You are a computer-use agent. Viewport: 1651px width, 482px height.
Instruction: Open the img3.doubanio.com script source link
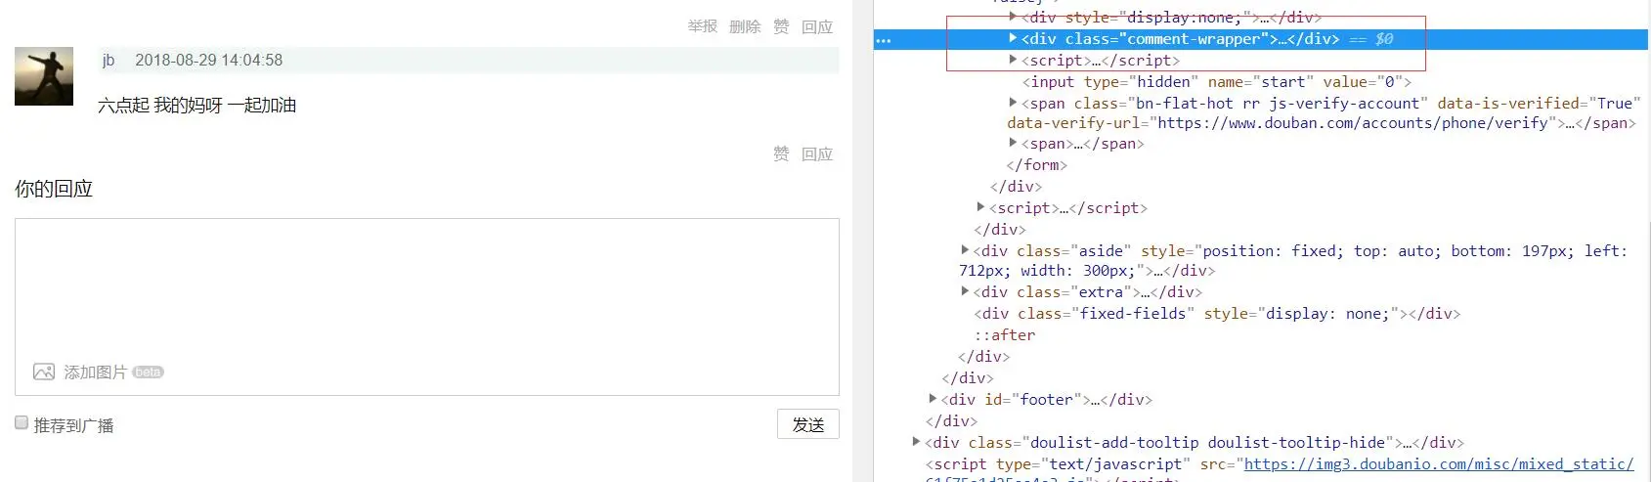pyautogui.click(x=1439, y=463)
